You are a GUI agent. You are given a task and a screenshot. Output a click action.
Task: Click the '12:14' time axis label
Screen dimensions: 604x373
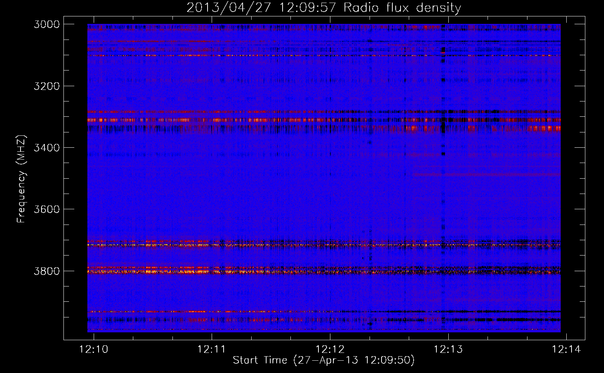(x=566, y=349)
